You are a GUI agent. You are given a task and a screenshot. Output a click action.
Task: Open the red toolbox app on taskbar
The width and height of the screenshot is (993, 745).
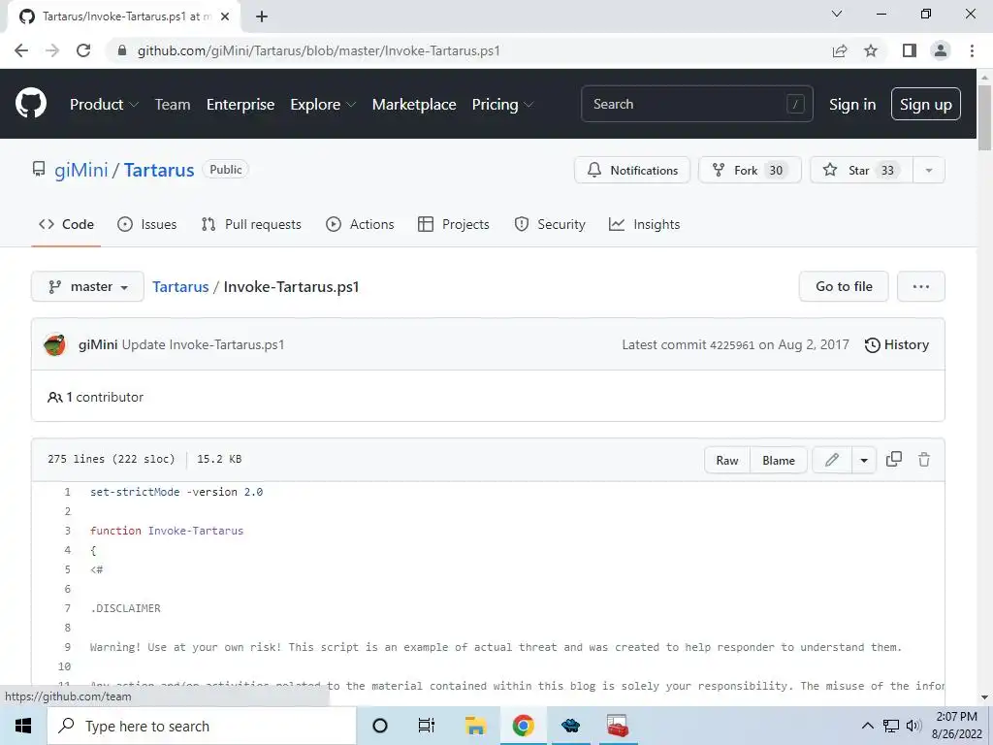tap(617, 726)
